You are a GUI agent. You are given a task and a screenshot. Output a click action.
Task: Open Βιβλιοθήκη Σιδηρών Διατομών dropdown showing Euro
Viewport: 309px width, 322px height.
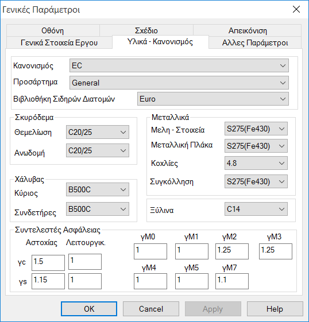(x=213, y=99)
